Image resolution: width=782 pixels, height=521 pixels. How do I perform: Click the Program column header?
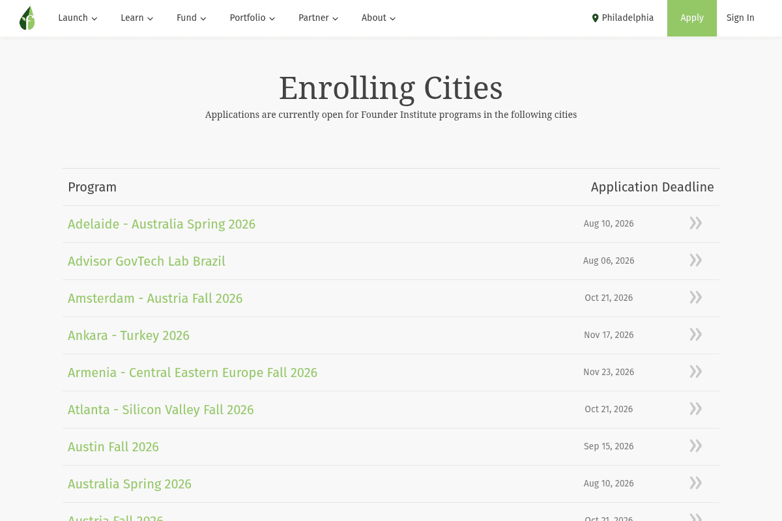(92, 187)
